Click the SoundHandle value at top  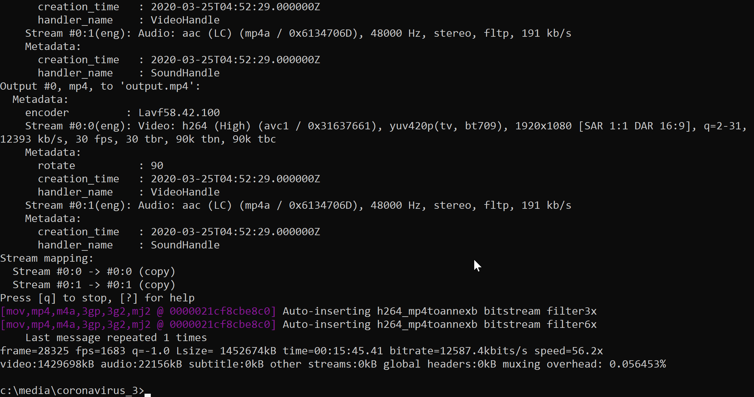pyautogui.click(x=185, y=73)
